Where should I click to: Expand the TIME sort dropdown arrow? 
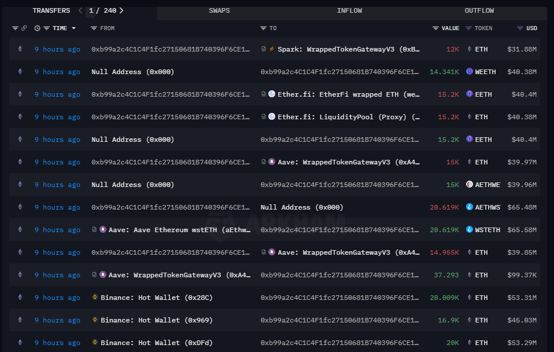(73, 28)
